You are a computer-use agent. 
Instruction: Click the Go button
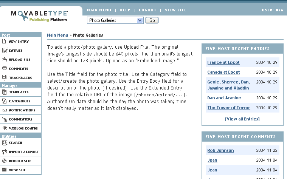(152, 20)
